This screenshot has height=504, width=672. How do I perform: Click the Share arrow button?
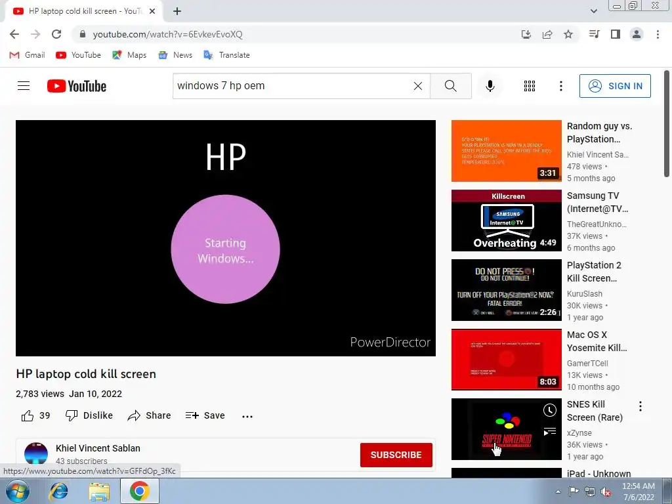(x=149, y=415)
